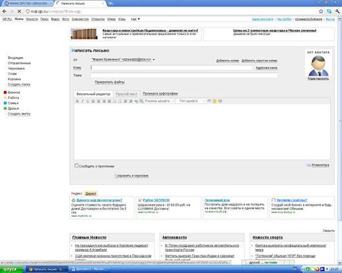The image size is (342, 273).
Task: Click the red Важное label swatch
Action: 5,93
